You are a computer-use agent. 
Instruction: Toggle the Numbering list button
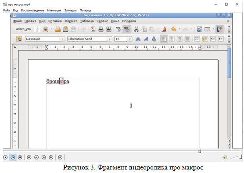pyautogui.click(x=197, y=39)
